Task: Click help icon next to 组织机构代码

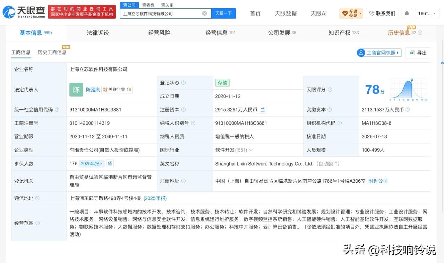Action: (x=340, y=123)
